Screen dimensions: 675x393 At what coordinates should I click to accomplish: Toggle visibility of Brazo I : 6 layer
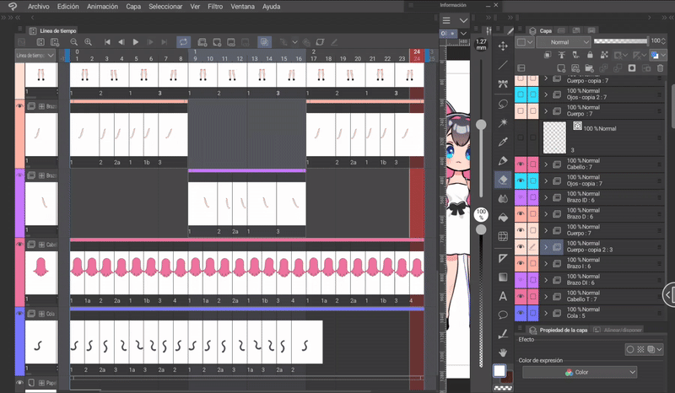[x=521, y=263]
